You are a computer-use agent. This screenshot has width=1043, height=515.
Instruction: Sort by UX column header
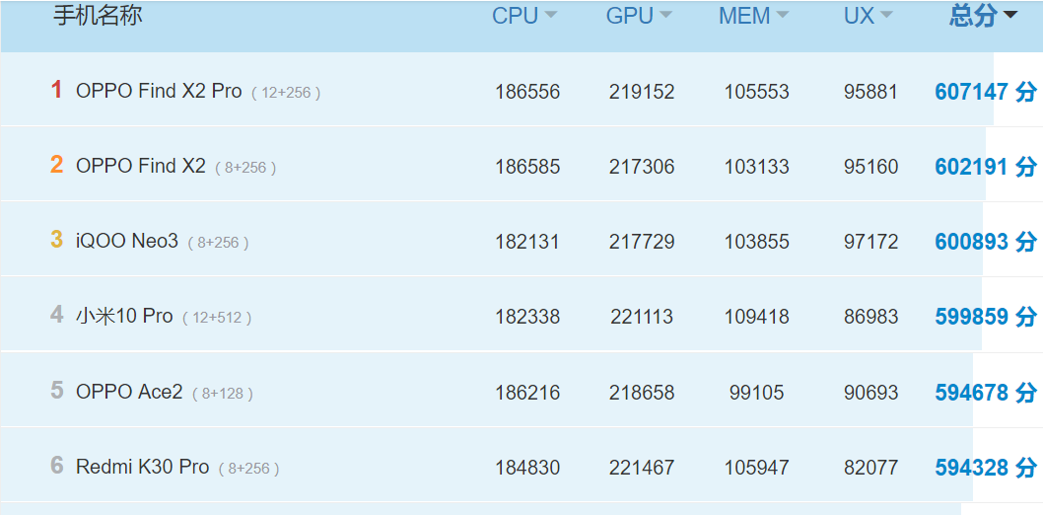click(x=869, y=16)
